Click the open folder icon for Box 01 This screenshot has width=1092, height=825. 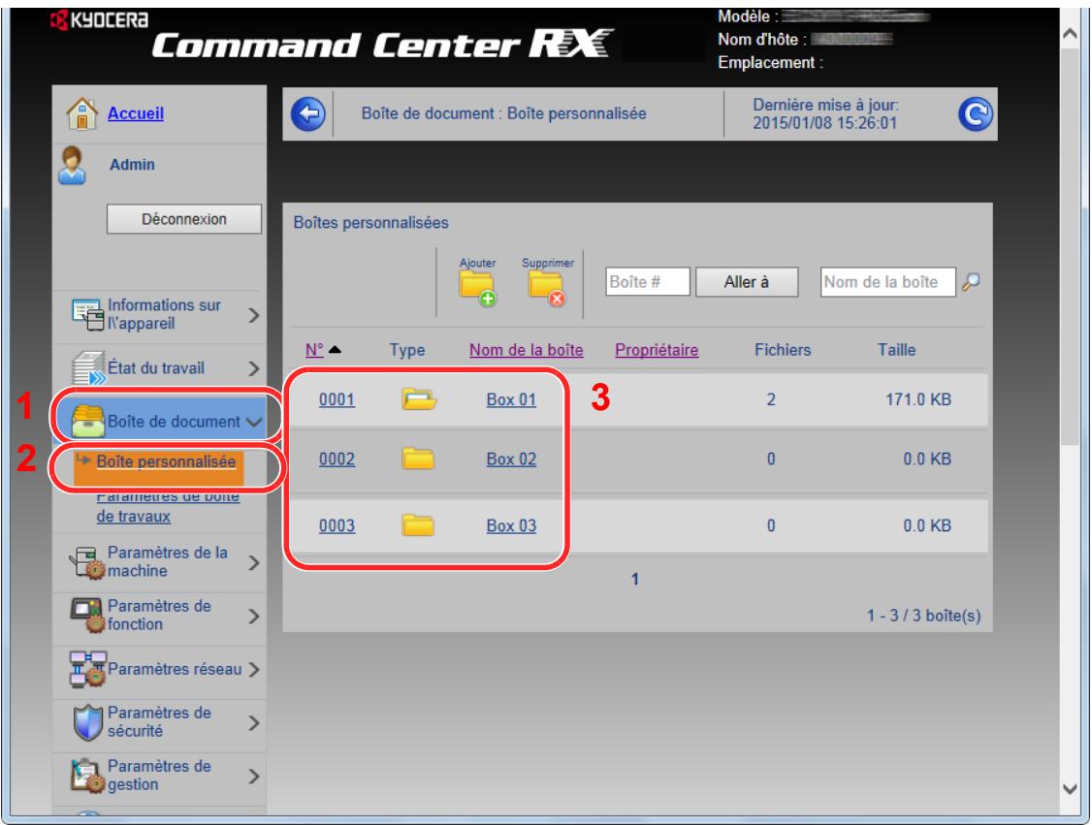(419, 399)
